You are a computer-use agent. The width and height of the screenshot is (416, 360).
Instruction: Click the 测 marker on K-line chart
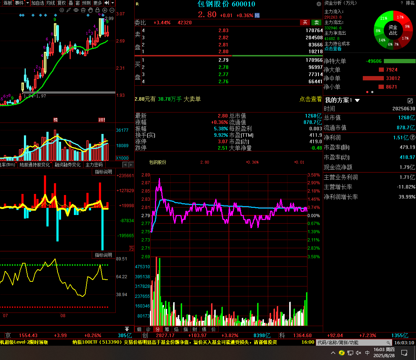pyautogui.click(x=102, y=120)
